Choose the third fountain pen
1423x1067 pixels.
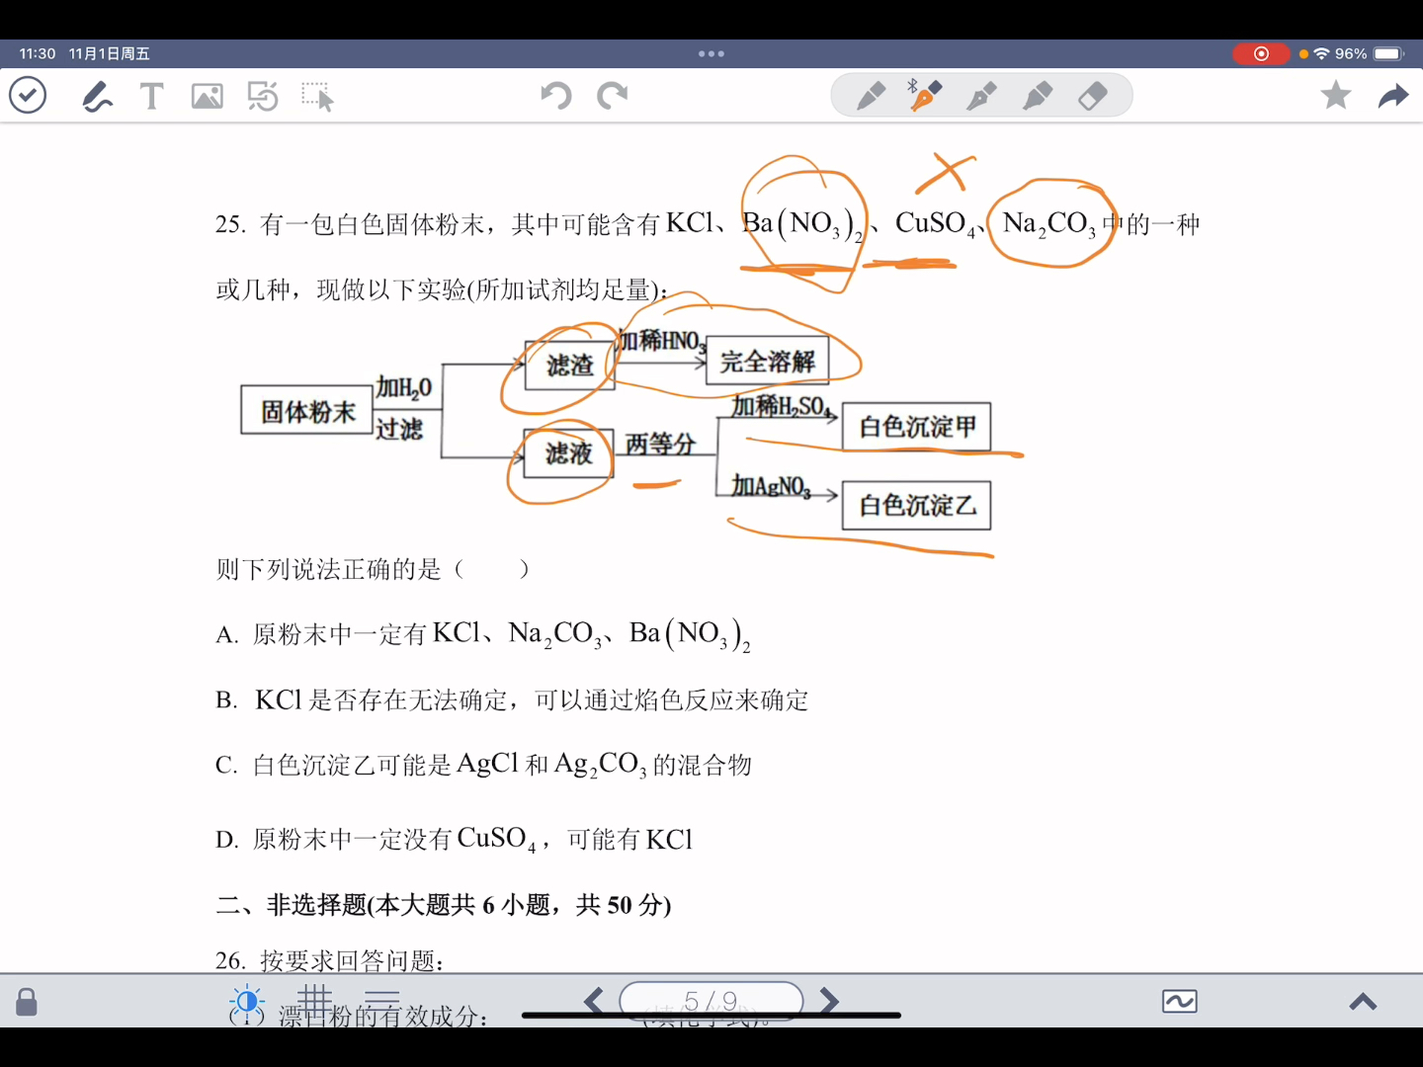tap(981, 96)
